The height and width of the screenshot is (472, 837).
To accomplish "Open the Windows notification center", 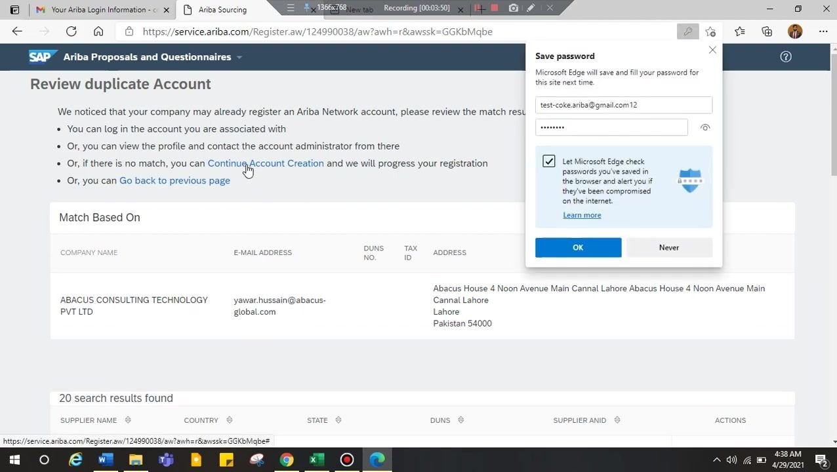I will pyautogui.click(x=821, y=460).
